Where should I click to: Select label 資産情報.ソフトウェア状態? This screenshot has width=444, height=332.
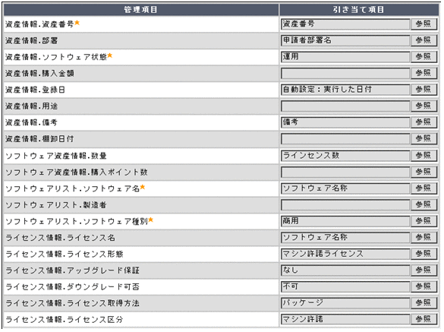pyautogui.click(x=56, y=57)
